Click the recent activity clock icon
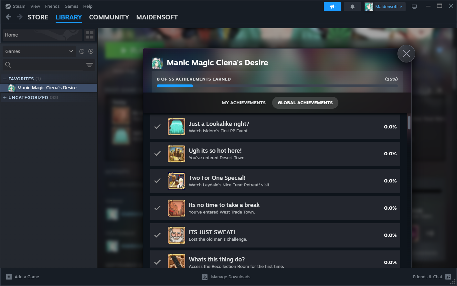 82,51
